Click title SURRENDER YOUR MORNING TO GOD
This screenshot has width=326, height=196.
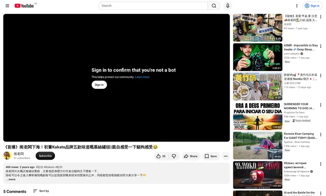tap(299, 106)
